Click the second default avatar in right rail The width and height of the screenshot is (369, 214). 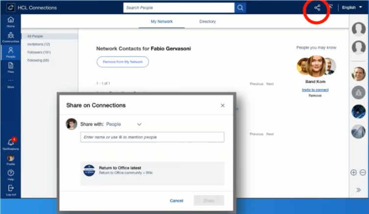359,47
